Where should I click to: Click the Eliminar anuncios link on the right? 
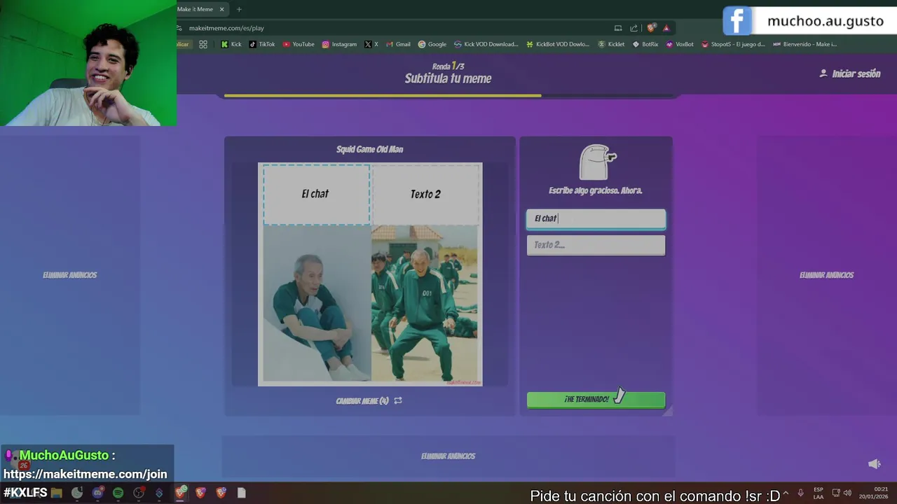(x=826, y=275)
